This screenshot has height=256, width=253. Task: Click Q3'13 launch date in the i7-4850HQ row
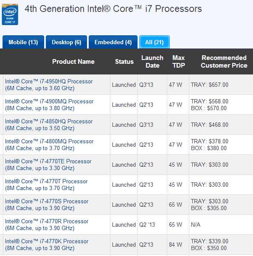146,125
